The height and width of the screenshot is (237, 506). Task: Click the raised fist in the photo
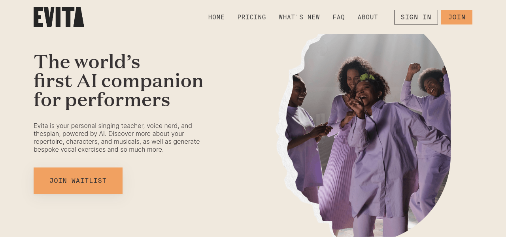pos(414,69)
